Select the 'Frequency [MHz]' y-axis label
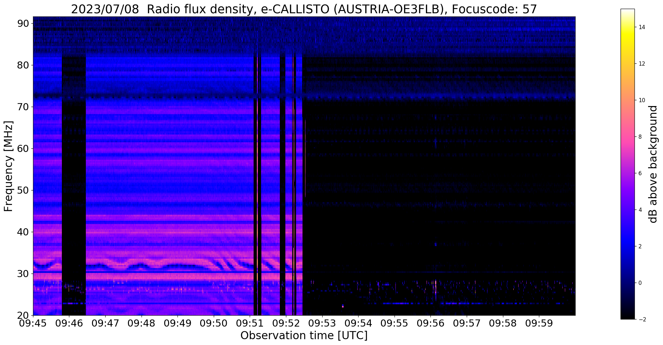Screen dimensions: 663x345 coord(9,166)
